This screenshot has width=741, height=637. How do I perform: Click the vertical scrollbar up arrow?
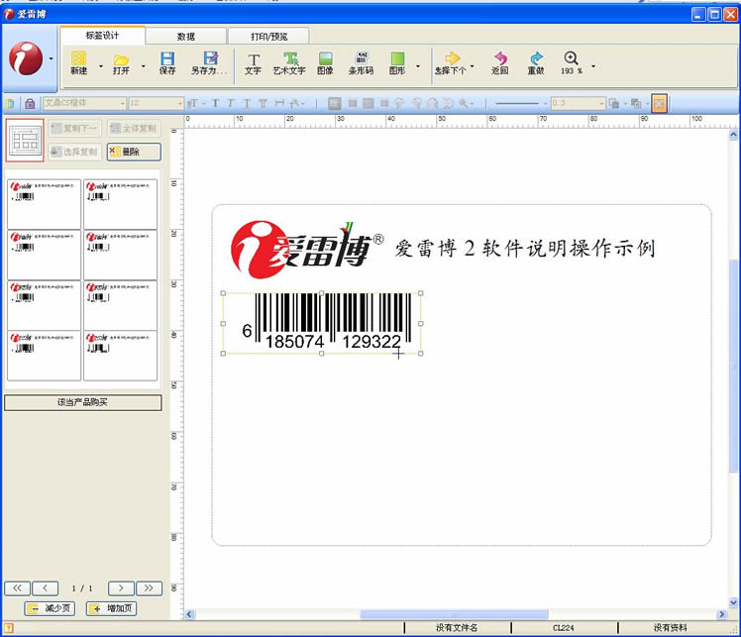click(733, 135)
